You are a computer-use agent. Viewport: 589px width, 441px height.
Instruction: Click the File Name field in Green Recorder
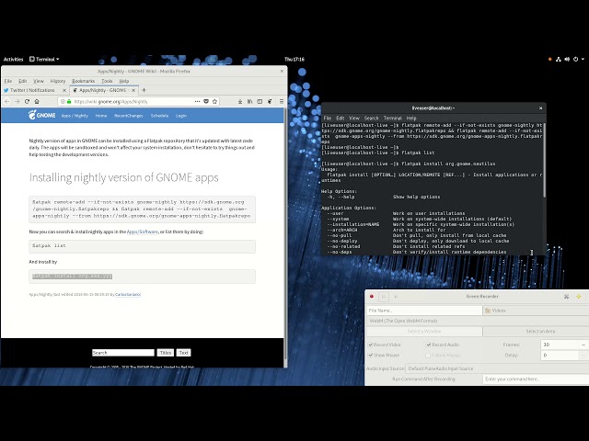[424, 311]
